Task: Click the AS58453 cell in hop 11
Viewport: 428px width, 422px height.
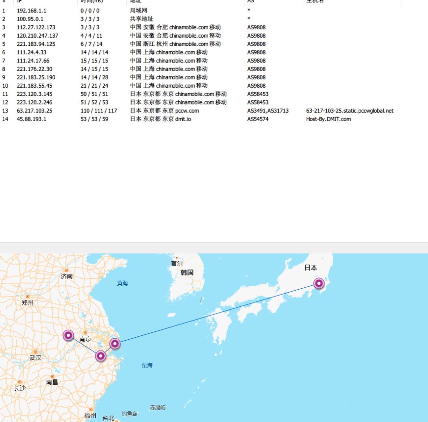Action: (x=258, y=94)
